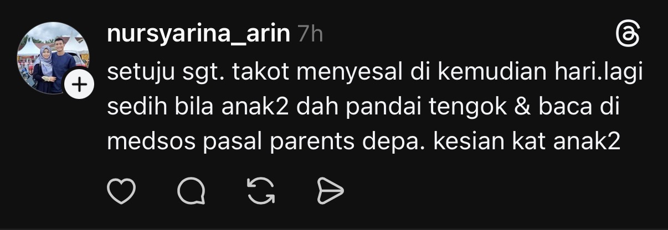
Task: Visit the nursyarina_arin username link
Action: pos(198,35)
